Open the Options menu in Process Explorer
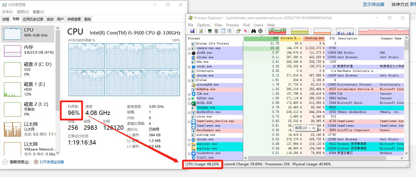The width and height of the screenshot is (416, 177). tap(204, 25)
